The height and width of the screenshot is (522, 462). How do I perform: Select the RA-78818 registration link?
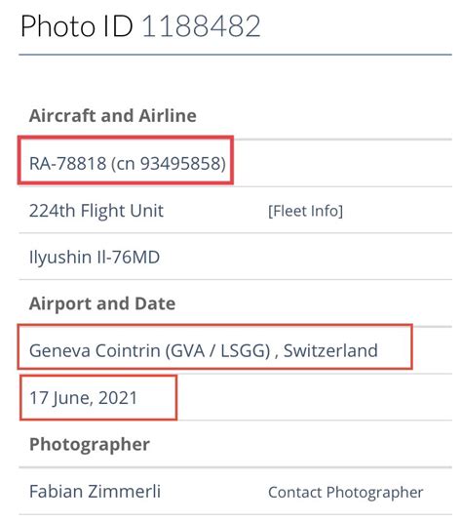[68, 164]
